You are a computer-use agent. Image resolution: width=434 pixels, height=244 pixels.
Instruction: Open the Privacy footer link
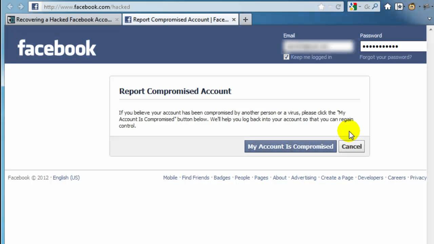[x=418, y=178]
